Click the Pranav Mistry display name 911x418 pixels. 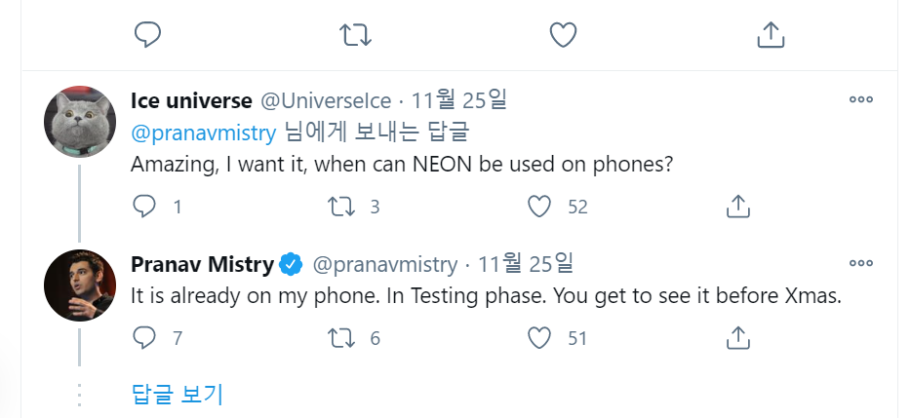[202, 264]
